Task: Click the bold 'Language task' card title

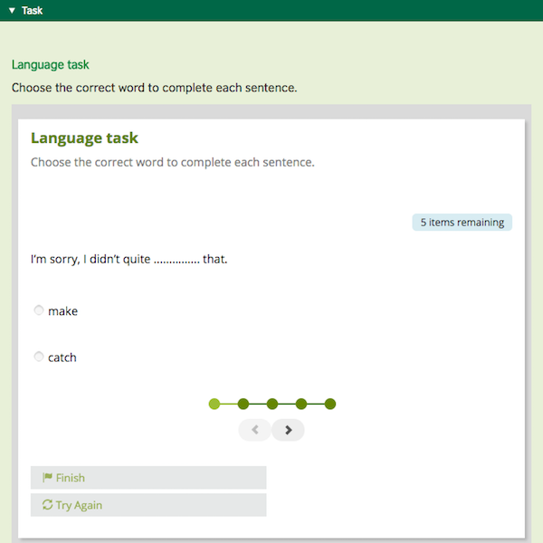Action: (x=84, y=138)
